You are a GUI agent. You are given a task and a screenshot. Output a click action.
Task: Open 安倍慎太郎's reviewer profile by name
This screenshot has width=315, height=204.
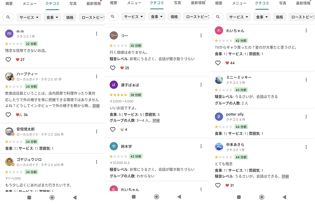pyautogui.click(x=25, y=129)
